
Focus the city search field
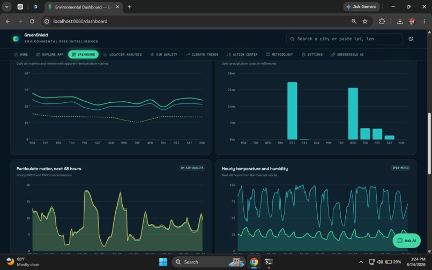[x=345, y=39]
